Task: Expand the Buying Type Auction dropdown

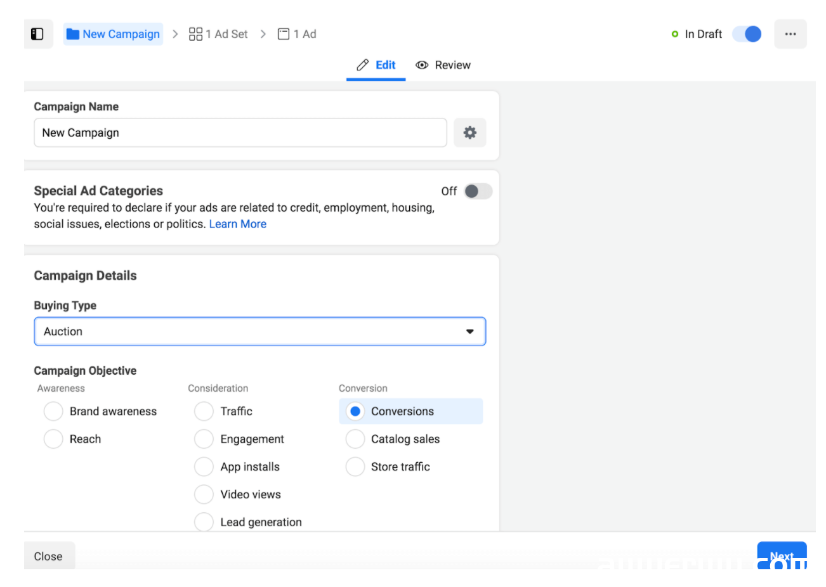Action: pyautogui.click(x=260, y=332)
